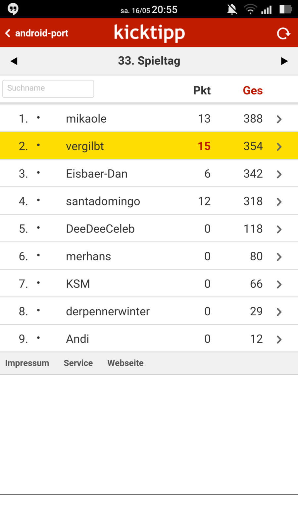This screenshot has width=298, height=530.
Task: Expand mikaole's row chevron
Action: [279, 119]
